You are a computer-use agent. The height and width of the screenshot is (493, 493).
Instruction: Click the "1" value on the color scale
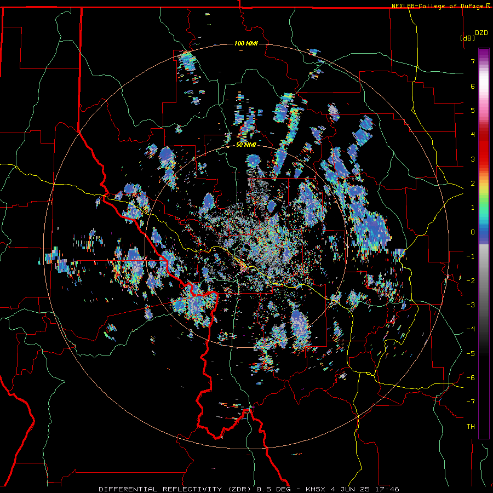coord(473,208)
